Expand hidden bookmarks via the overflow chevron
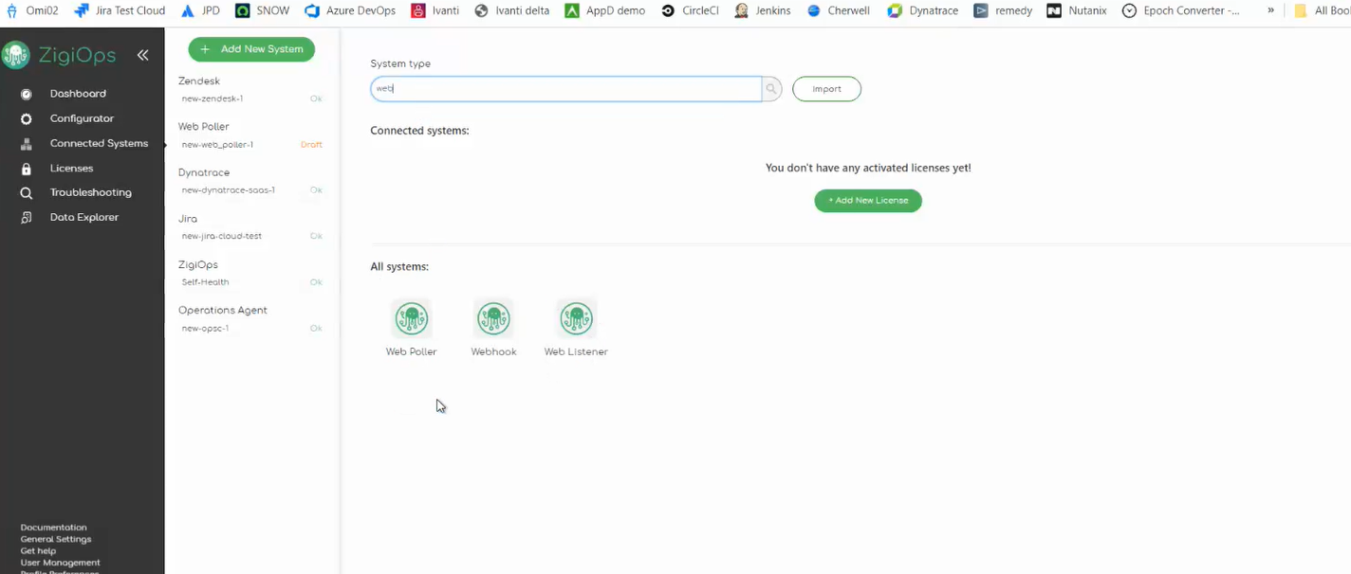Image resolution: width=1351 pixels, height=574 pixels. [1270, 10]
